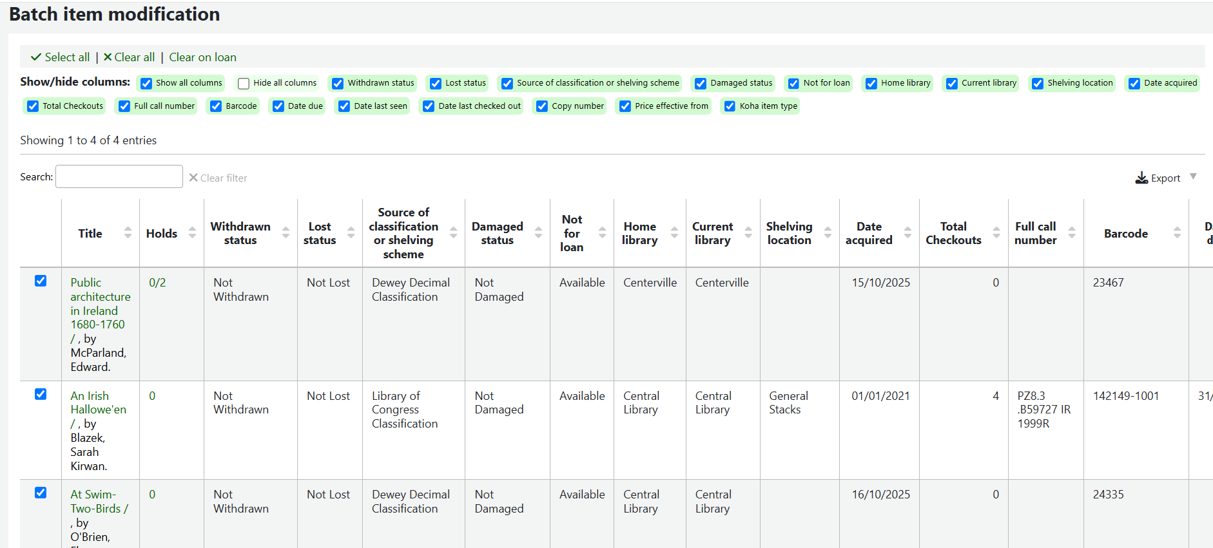Click sort arrows in Title column header
The height and width of the screenshot is (548, 1213).
(x=128, y=233)
